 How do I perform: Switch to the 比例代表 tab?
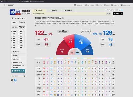[22, 22]
